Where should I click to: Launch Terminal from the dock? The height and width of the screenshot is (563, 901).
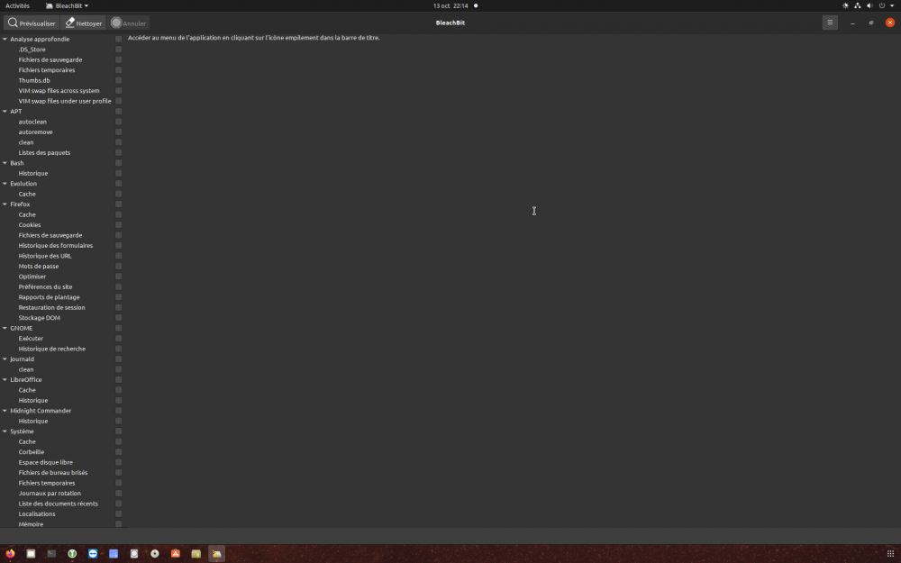(x=51, y=554)
